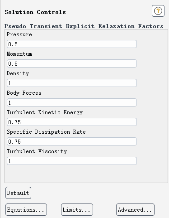
Task: Click the Turbulent Kinetic Energy label
Action: point(45,112)
